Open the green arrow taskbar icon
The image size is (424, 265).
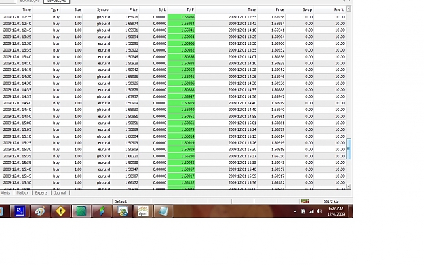pos(102,211)
